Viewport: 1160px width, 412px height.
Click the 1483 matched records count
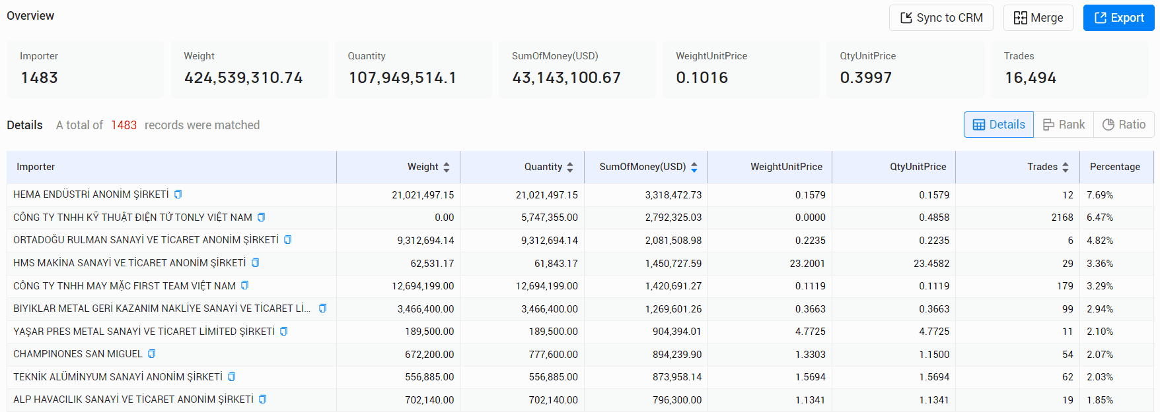point(124,125)
